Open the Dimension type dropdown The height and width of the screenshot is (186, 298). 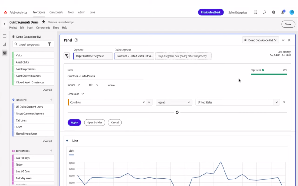pyautogui.click(x=75, y=94)
